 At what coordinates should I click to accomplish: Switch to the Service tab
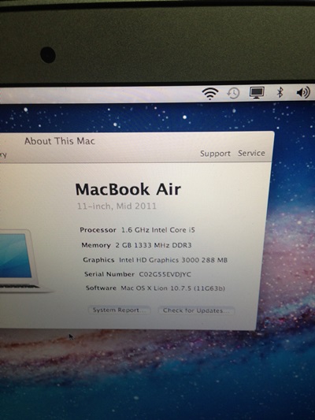[251, 153]
